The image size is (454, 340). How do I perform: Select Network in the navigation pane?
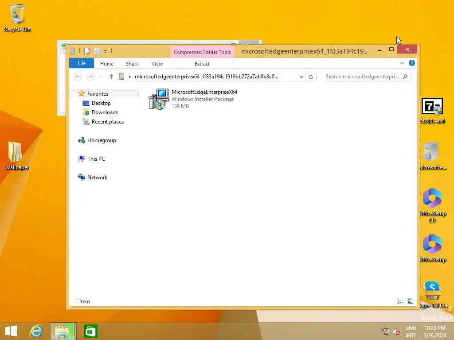pos(97,178)
